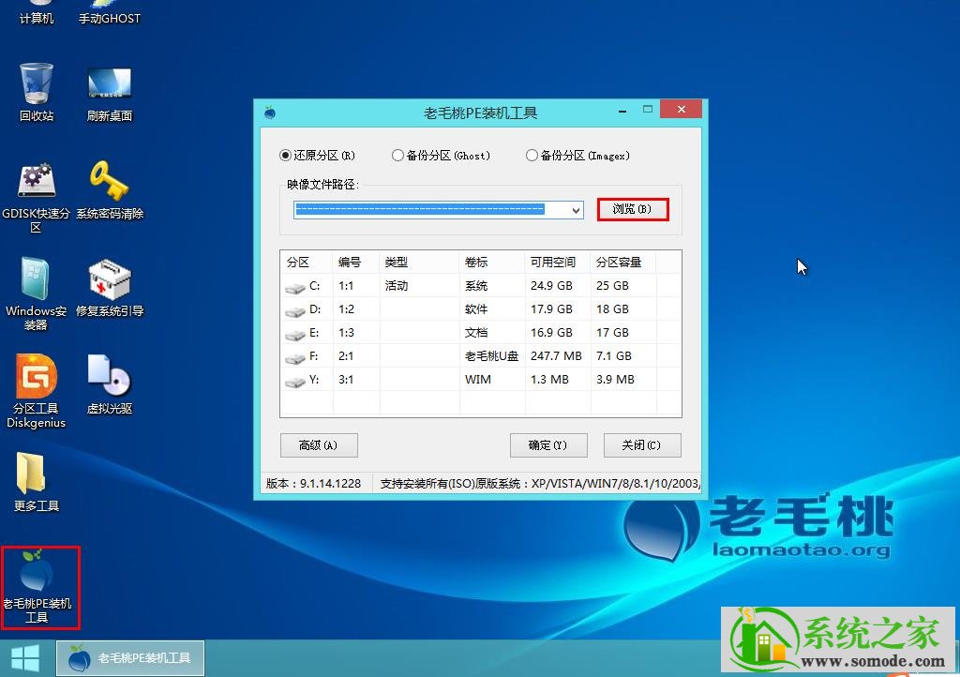960x677 pixels.
Task: Open 虚拟光驱 desktop icon
Action: pos(110,384)
